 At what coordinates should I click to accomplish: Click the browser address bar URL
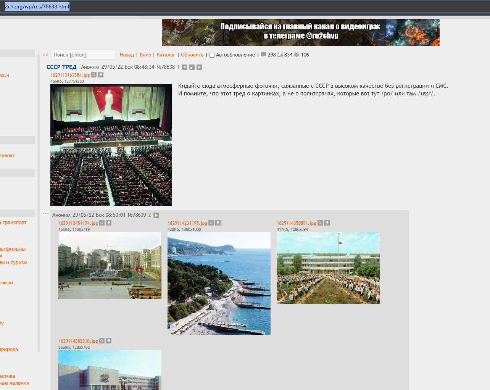37,6
